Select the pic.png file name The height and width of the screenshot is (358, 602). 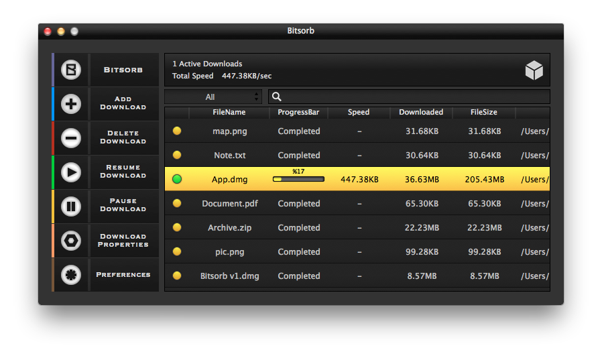229,252
